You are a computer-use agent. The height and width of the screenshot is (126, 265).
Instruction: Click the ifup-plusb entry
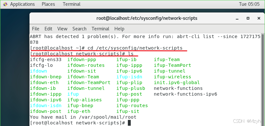tap(131, 88)
